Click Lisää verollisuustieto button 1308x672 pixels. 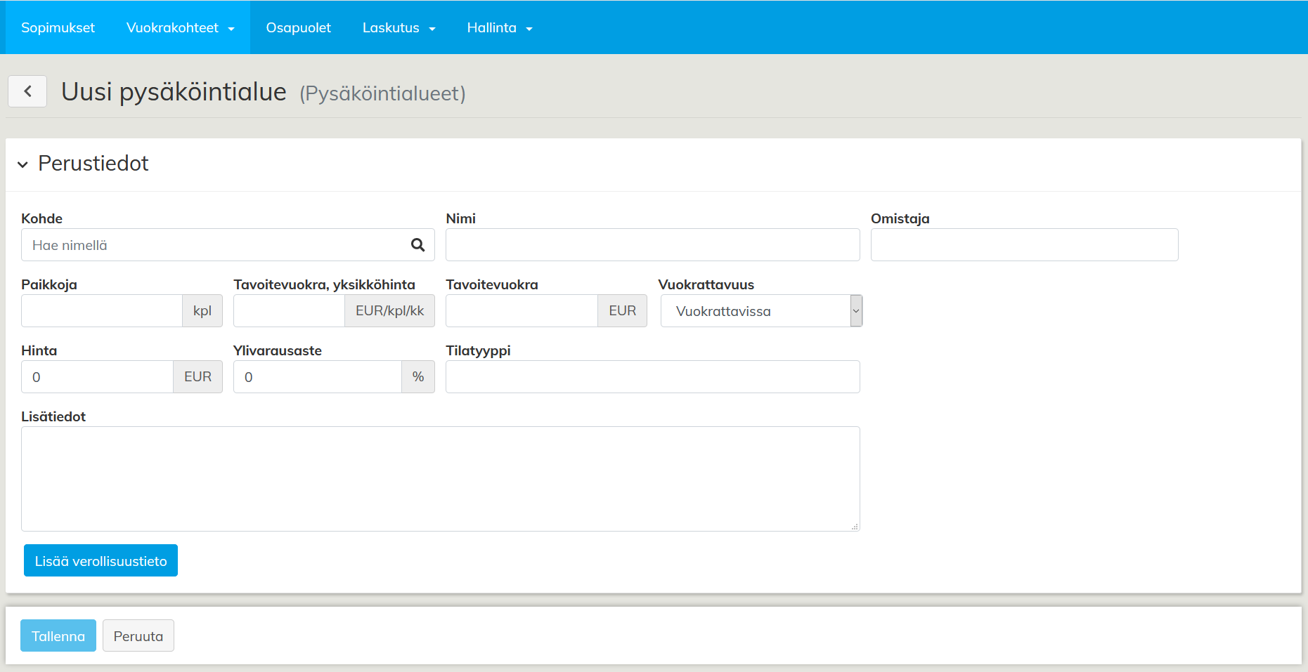coord(101,561)
